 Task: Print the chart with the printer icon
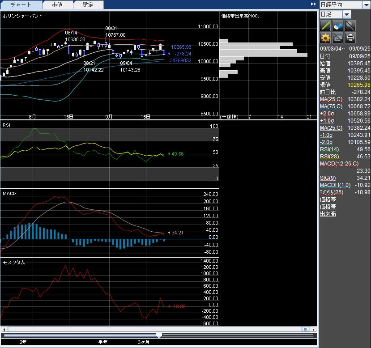point(350,38)
